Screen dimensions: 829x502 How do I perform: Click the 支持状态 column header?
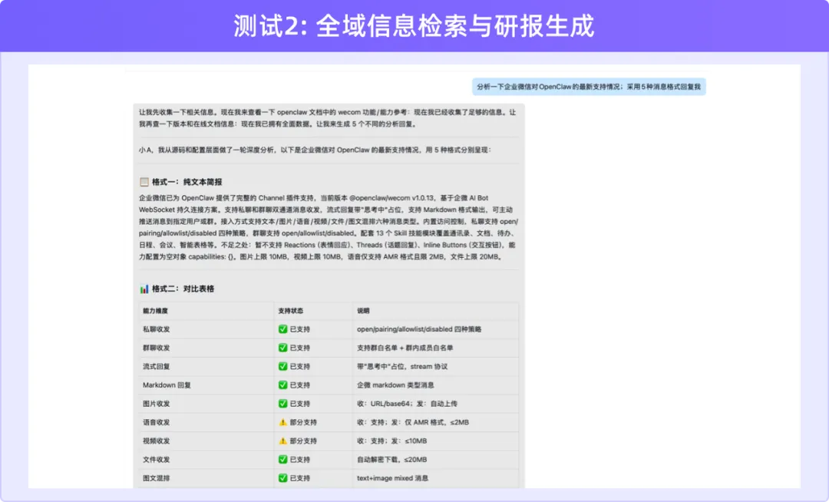pos(291,311)
